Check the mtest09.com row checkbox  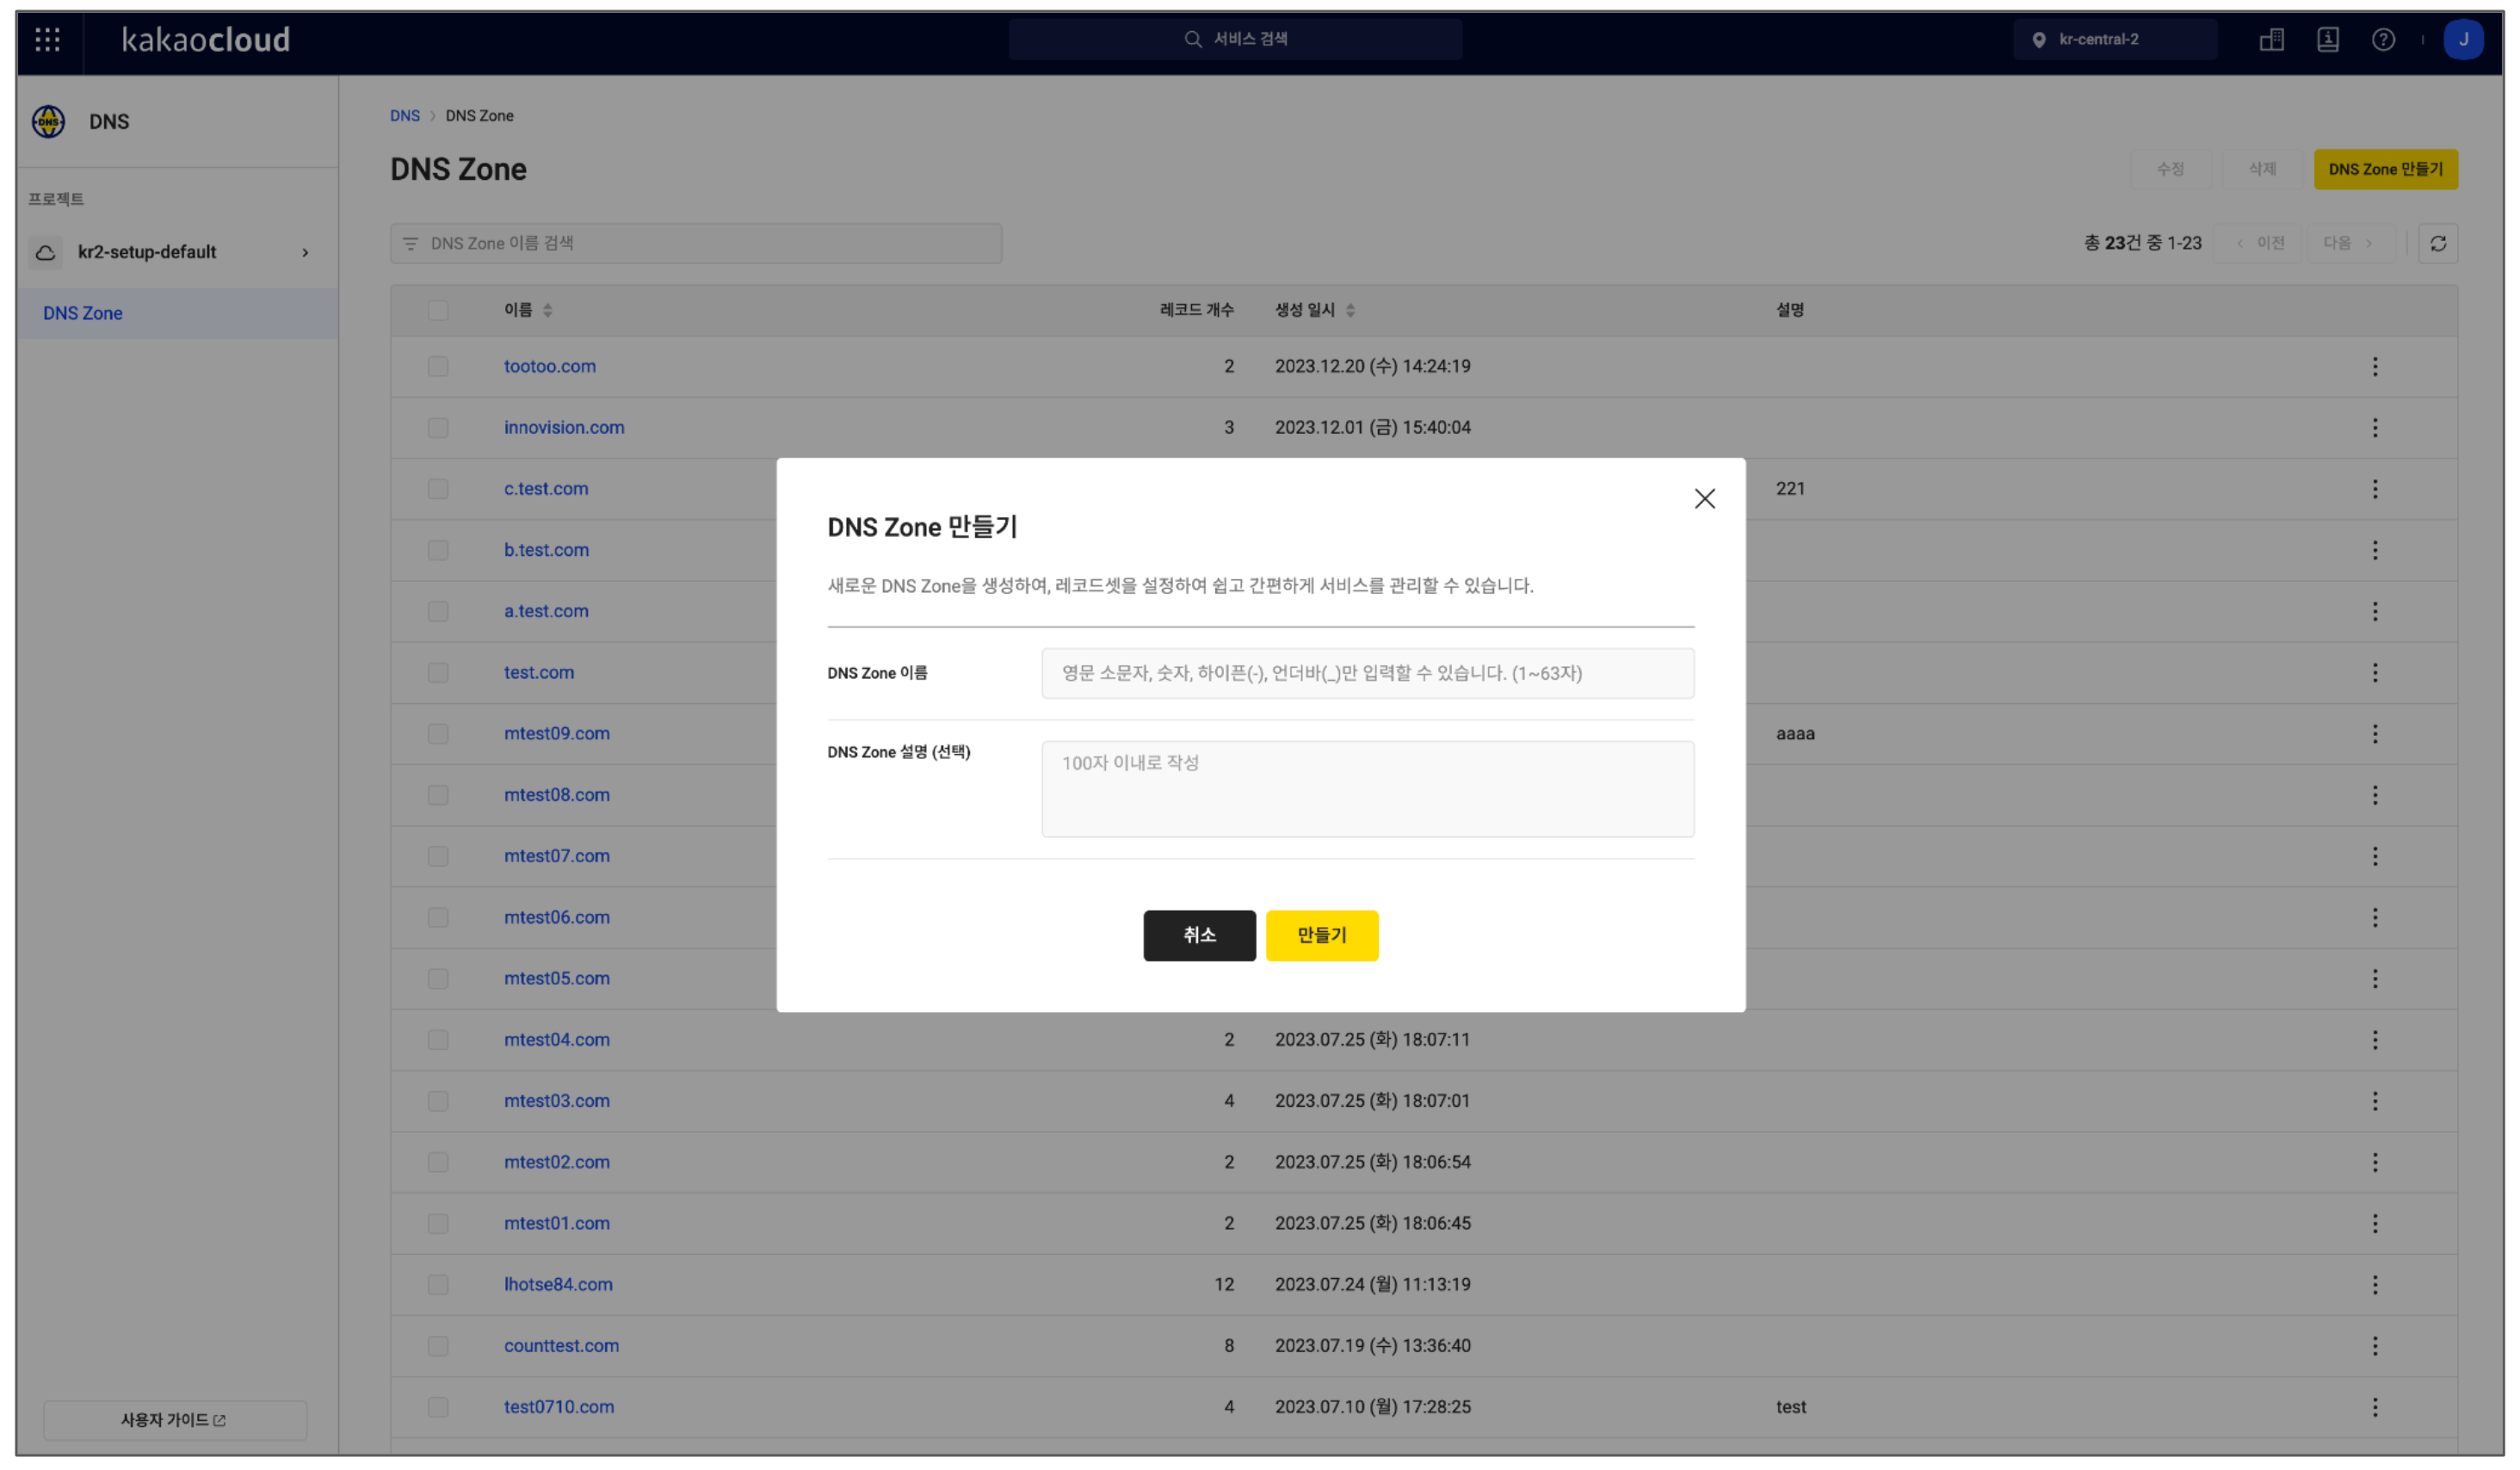click(438, 733)
